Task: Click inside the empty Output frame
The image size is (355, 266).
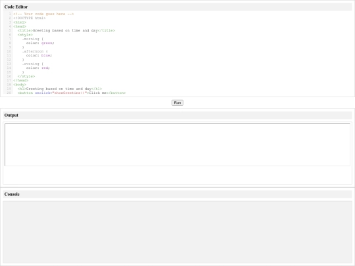Action: tap(177, 144)
